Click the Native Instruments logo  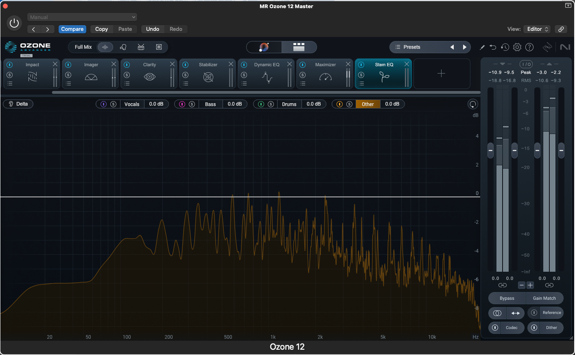[x=565, y=47]
